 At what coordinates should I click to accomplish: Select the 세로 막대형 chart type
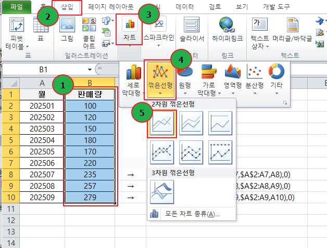[133, 80]
